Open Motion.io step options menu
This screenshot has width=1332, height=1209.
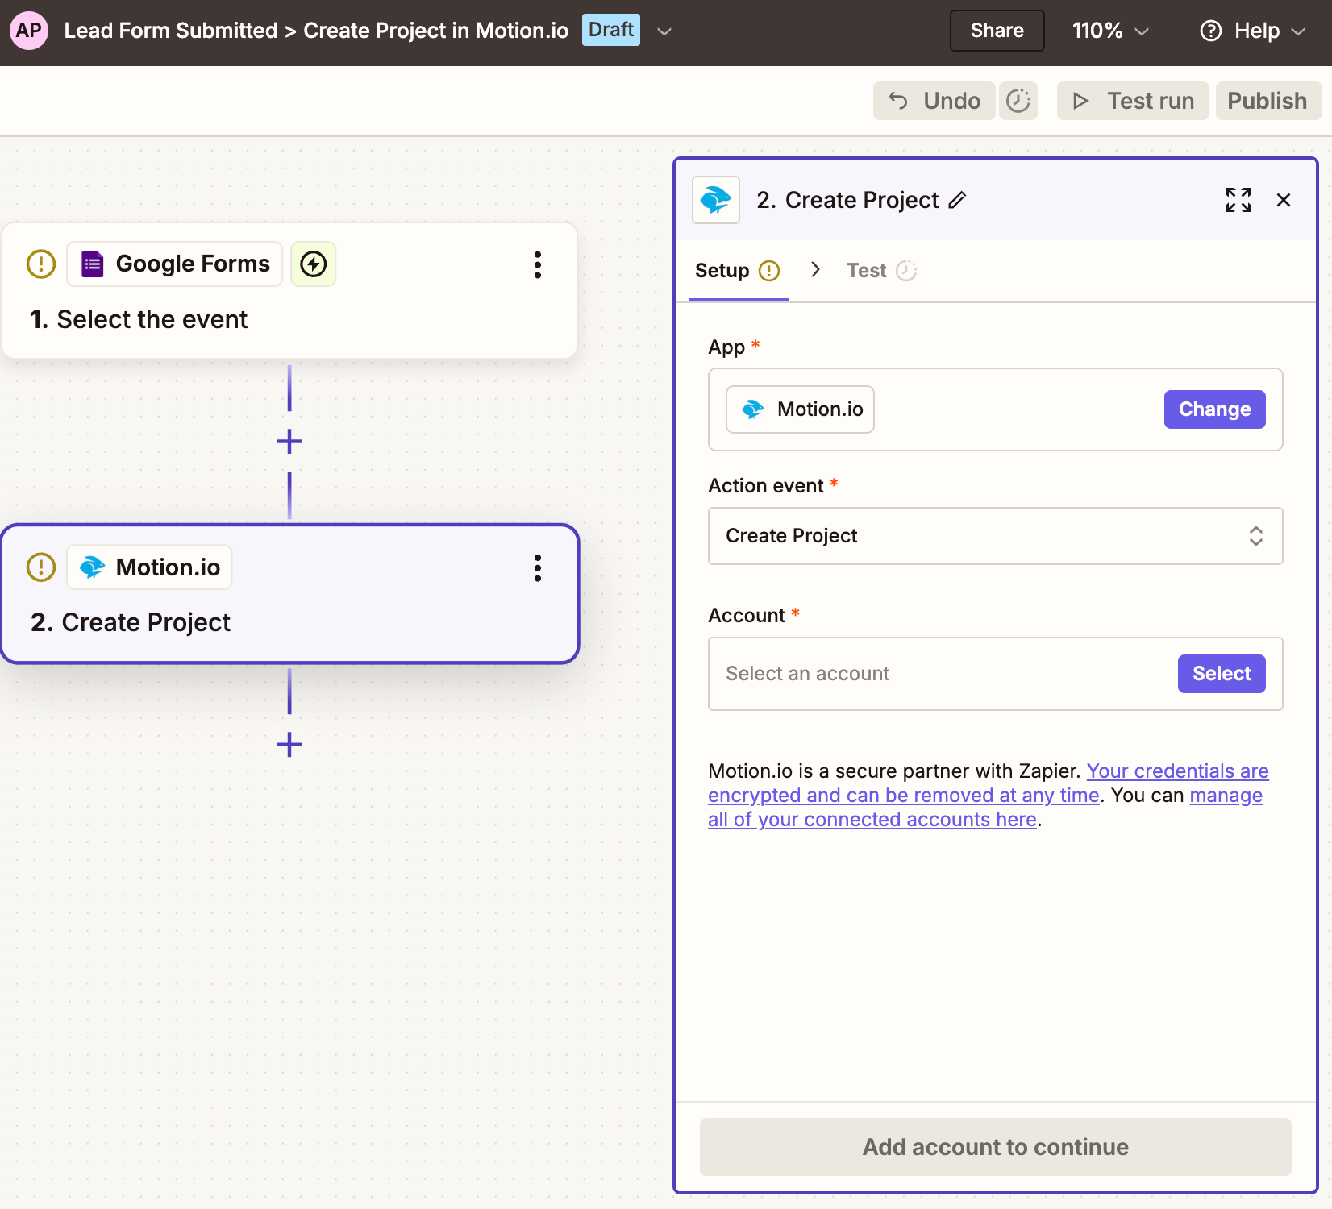538,567
